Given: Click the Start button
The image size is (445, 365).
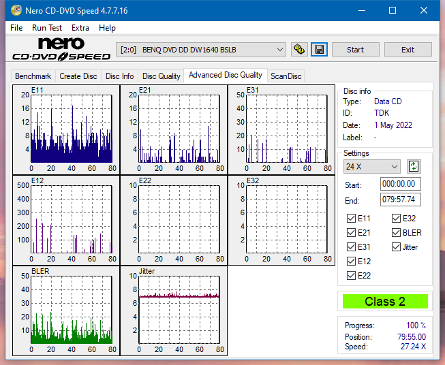Looking at the screenshot, I should [355, 50].
